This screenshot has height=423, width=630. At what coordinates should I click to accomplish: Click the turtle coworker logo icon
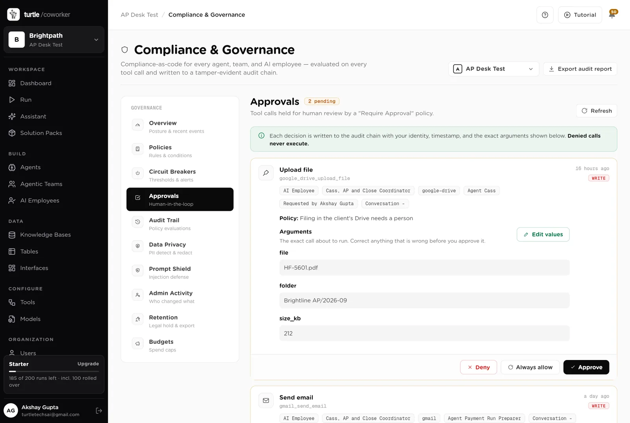coord(13,14)
